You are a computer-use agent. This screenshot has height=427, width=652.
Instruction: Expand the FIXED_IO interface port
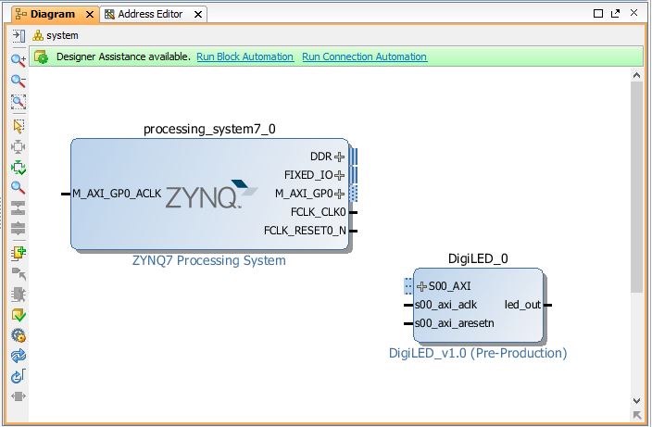click(x=339, y=175)
